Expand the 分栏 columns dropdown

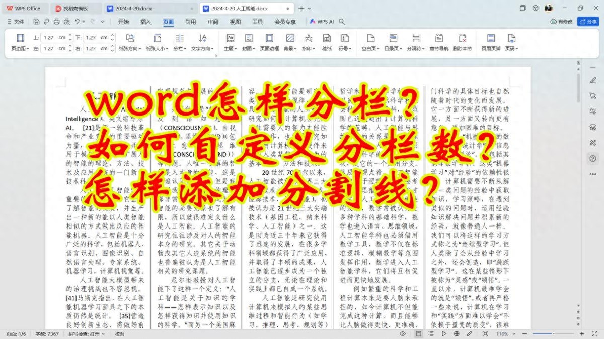click(x=180, y=49)
